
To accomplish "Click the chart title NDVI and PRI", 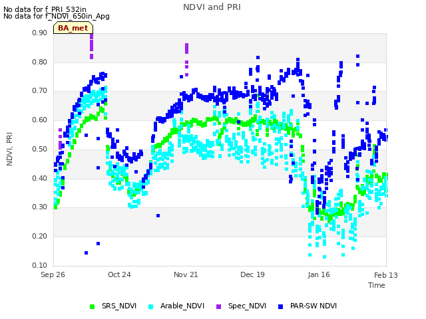I will point(212,7).
